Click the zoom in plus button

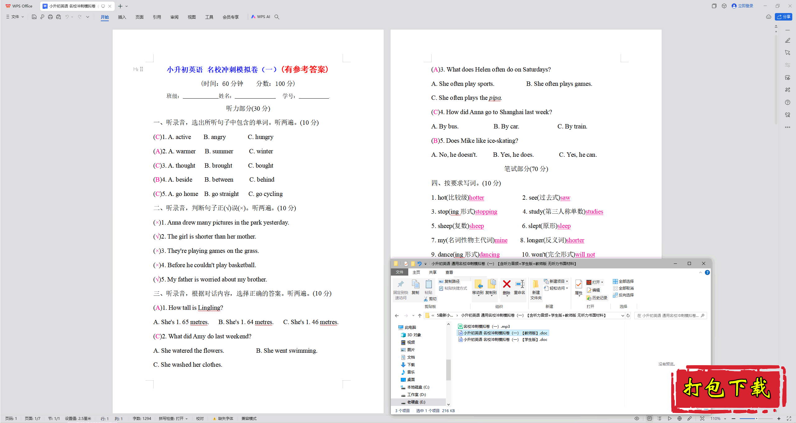(x=779, y=419)
